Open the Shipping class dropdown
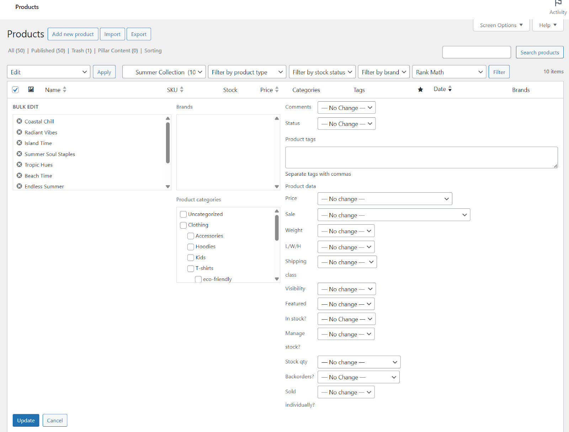Viewport: 569px width, 432px height. click(x=347, y=262)
